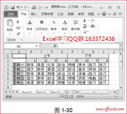Viewport: 127px width, 114px height.
Task: Click the Insert Worksheet tab icon
Action: (67, 92)
